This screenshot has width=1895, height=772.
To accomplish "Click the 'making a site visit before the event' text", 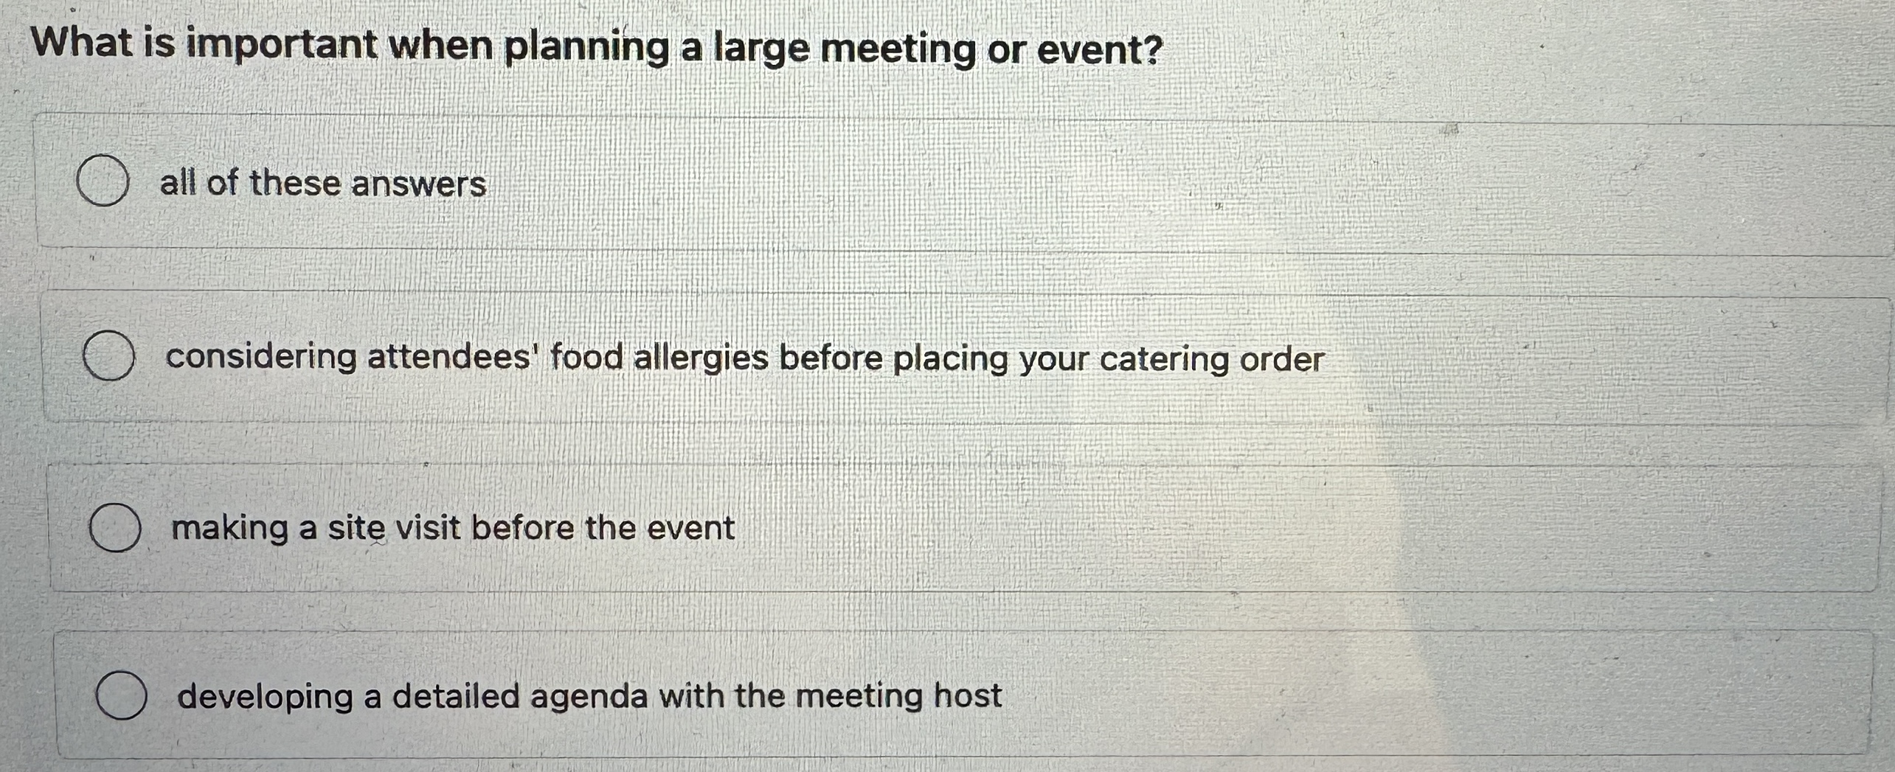I will coord(453,526).
